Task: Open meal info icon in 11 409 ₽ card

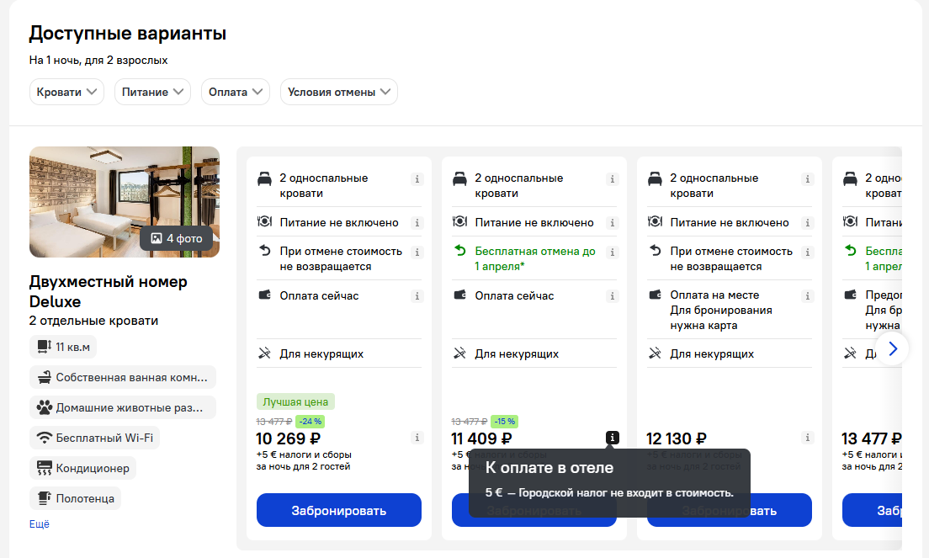Action: 613,223
